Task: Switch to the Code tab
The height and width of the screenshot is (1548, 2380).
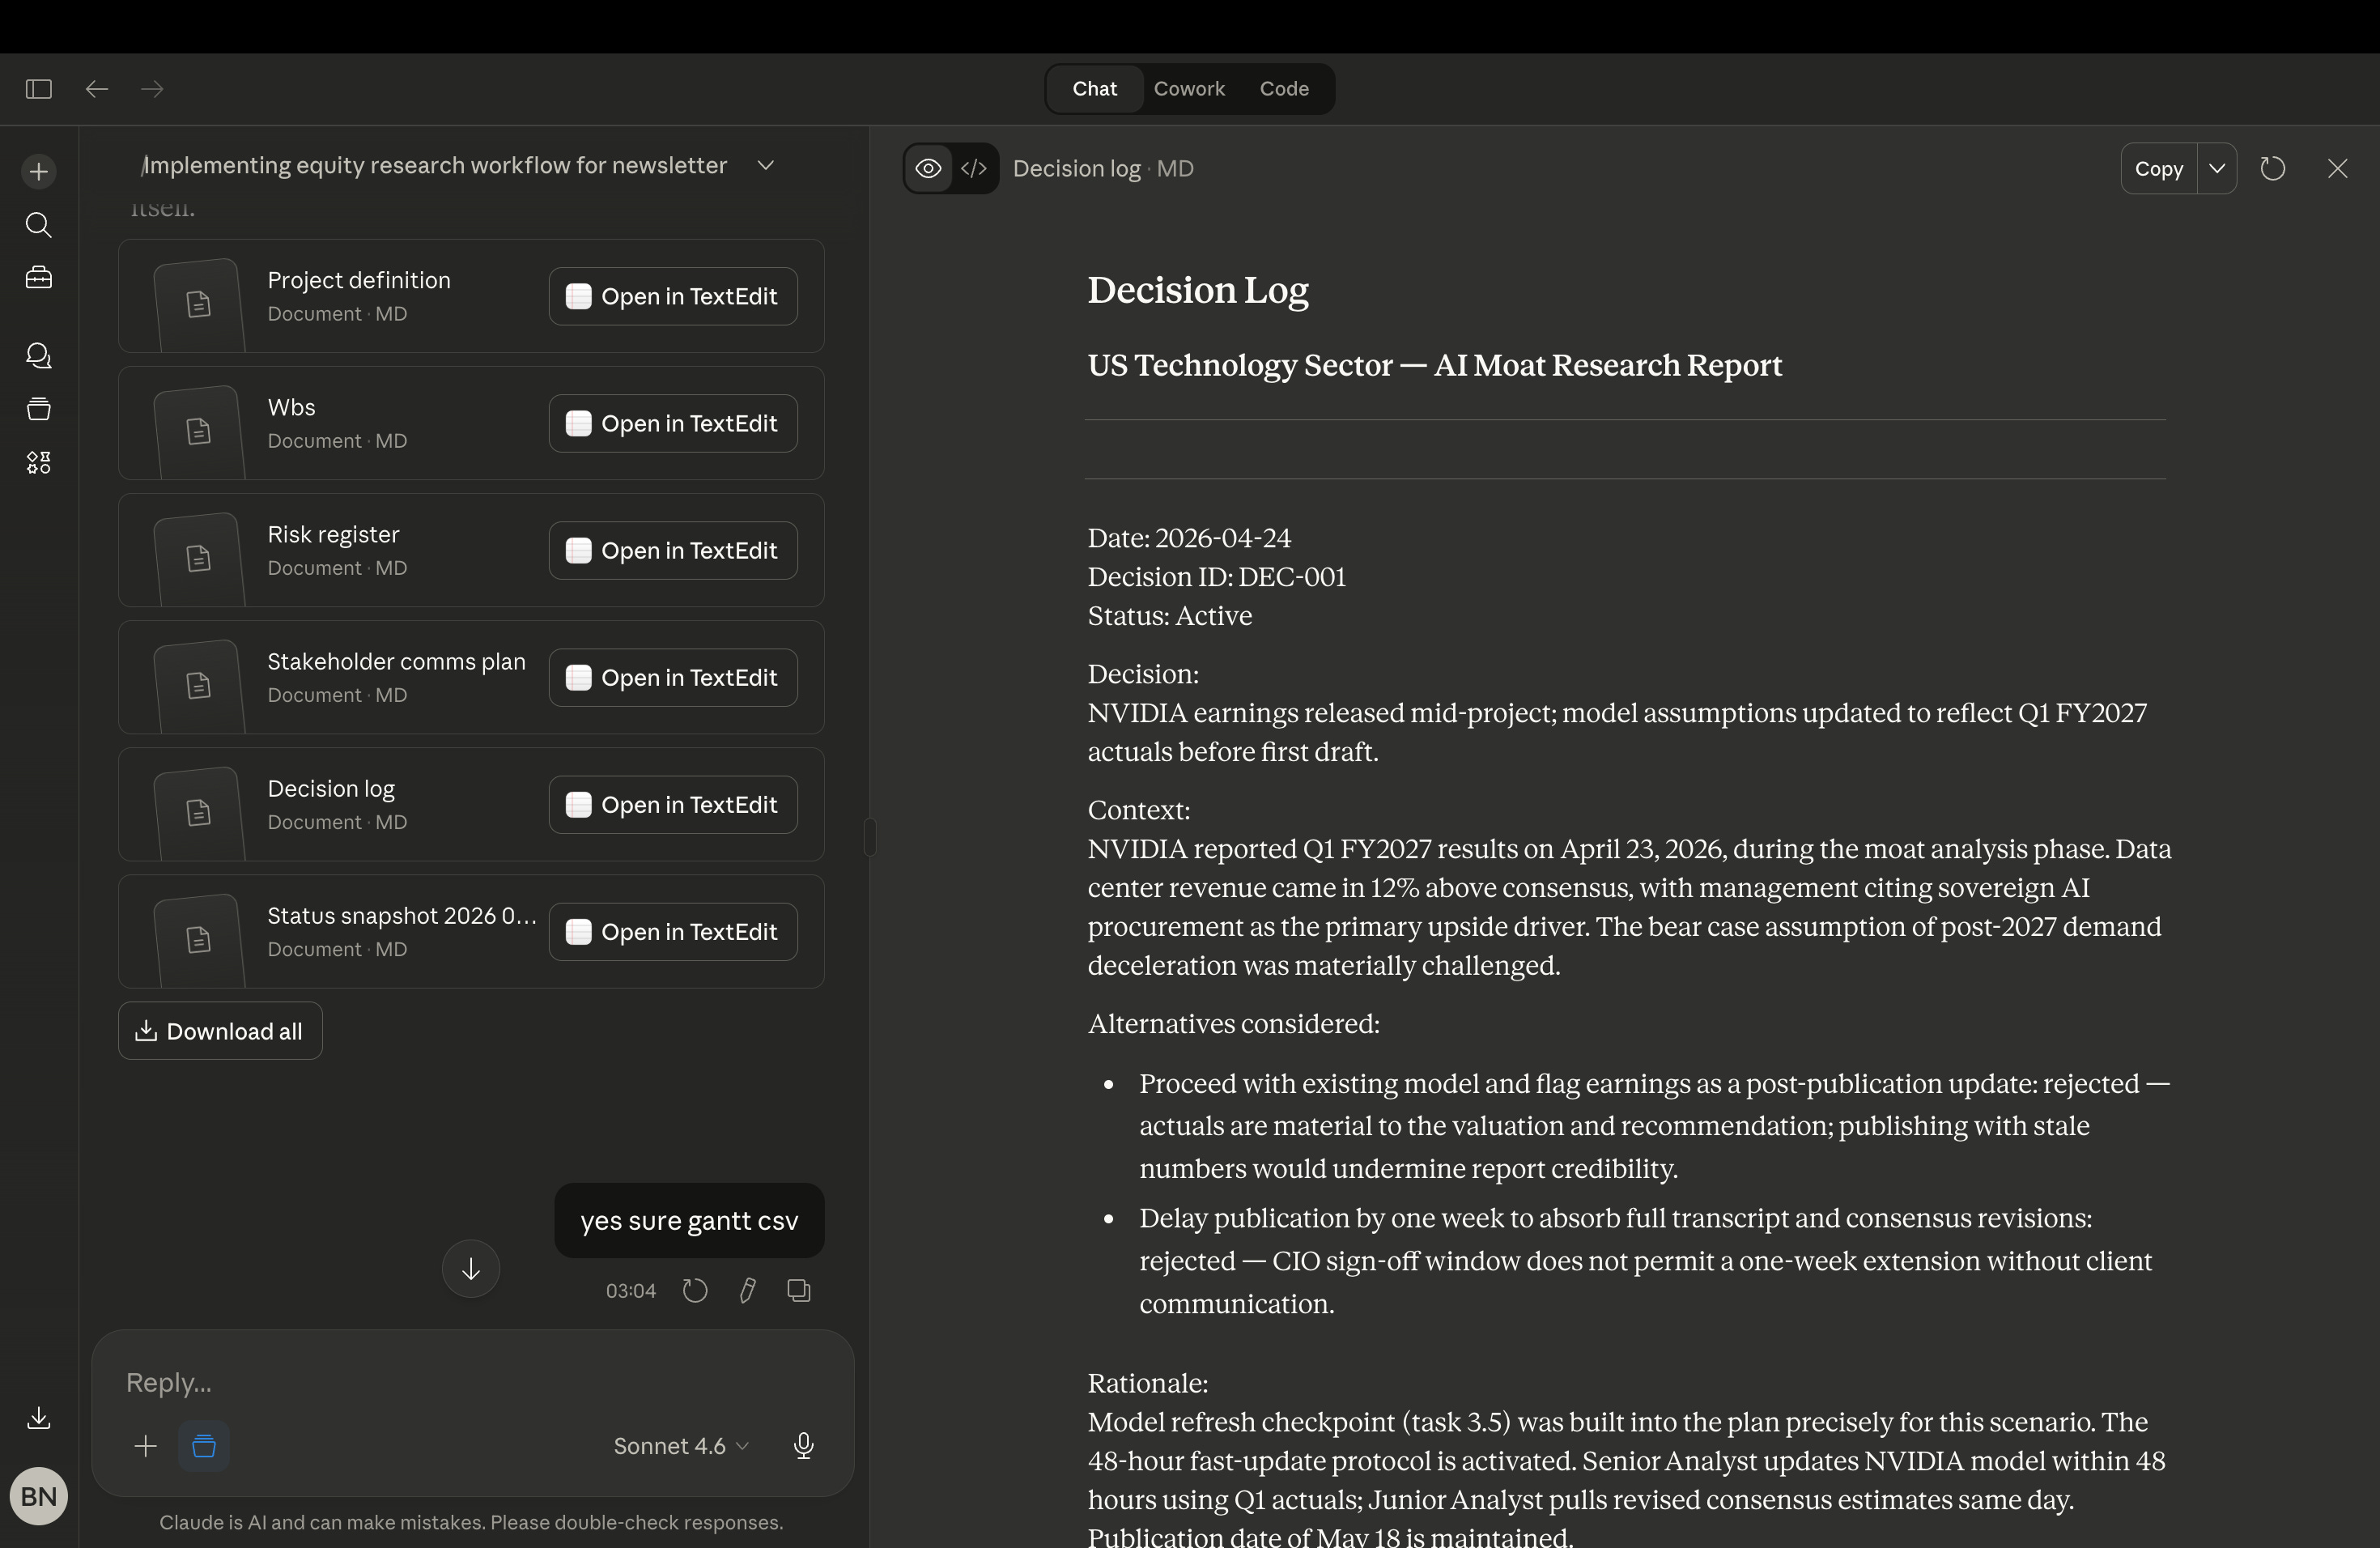Action: [1284, 89]
